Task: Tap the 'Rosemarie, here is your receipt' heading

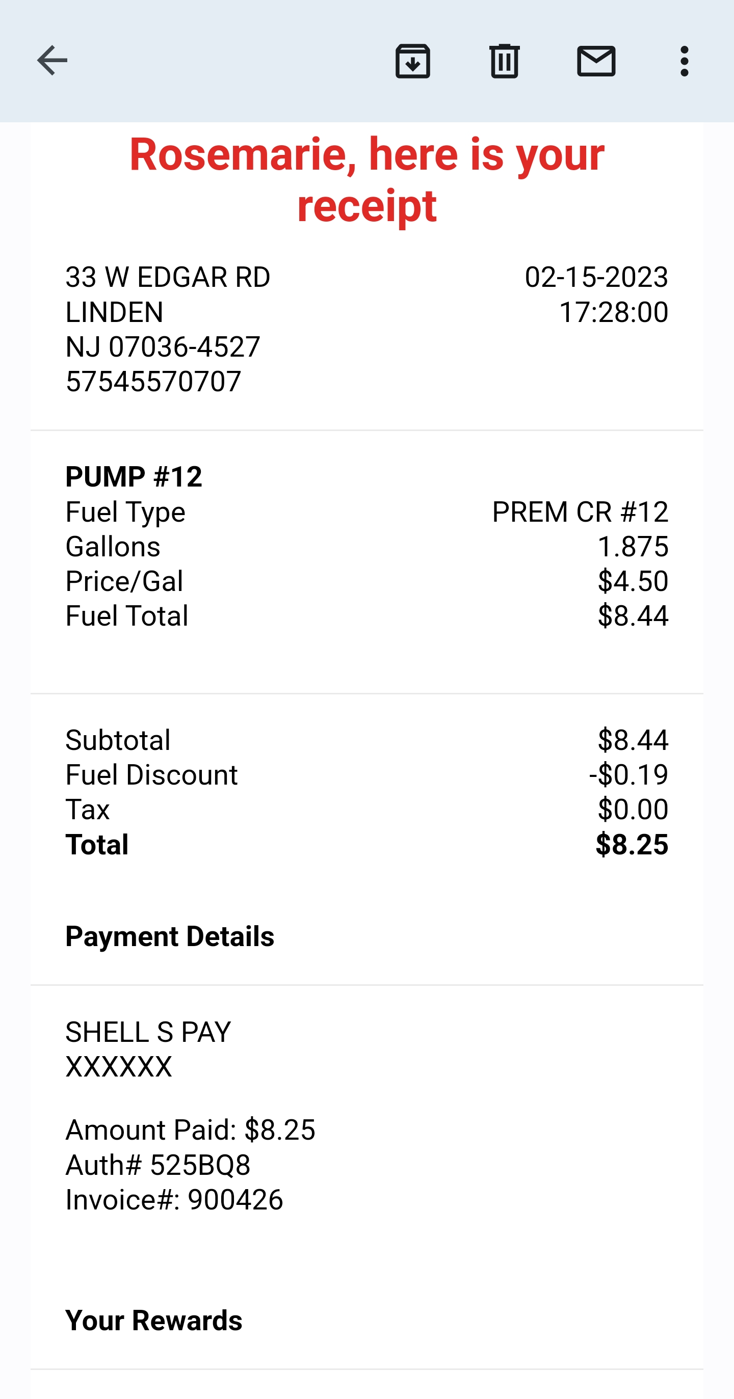Action: 366,180
